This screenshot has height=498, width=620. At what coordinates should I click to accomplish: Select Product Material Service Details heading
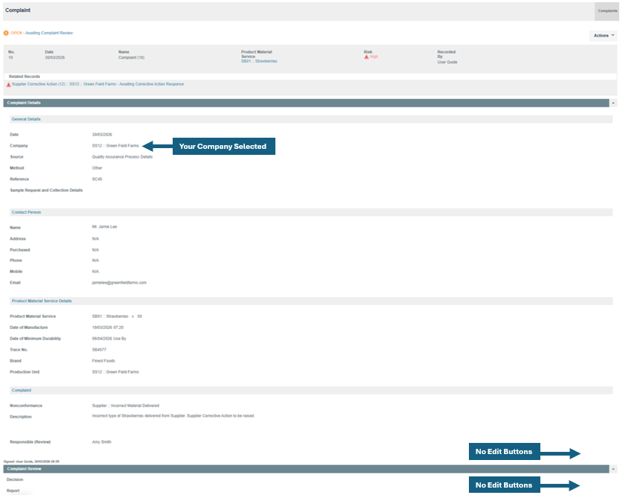42,301
